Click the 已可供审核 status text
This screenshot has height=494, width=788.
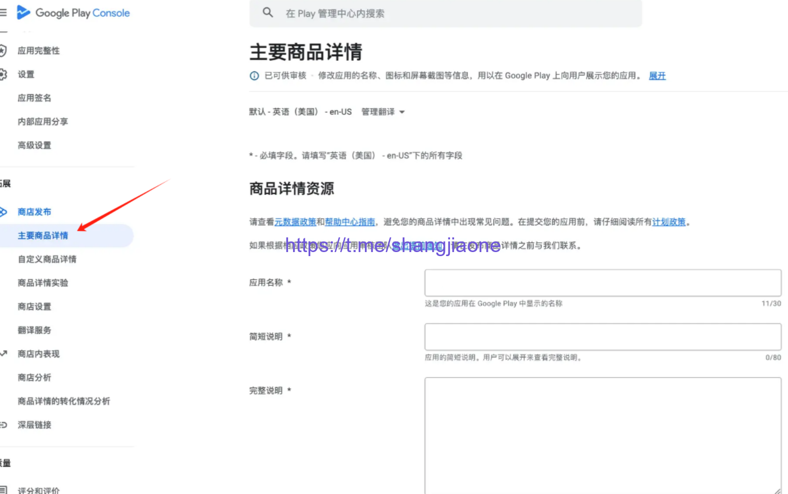tap(285, 76)
